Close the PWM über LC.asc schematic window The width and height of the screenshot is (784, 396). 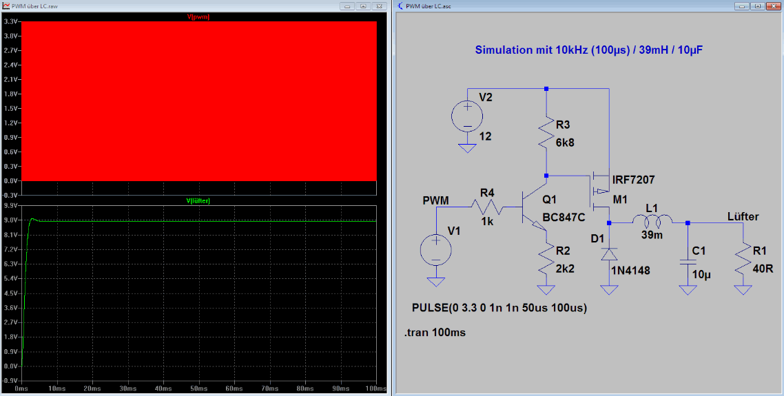pyautogui.click(x=773, y=6)
